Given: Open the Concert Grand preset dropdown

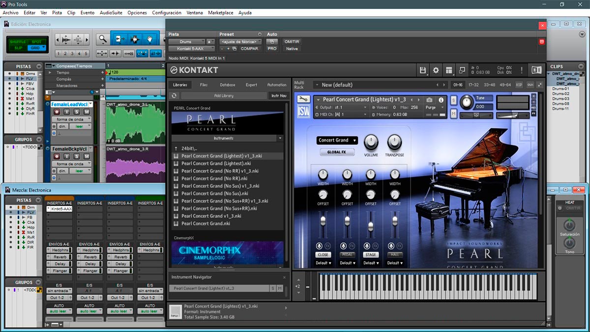Looking at the screenshot, I should point(337,140).
